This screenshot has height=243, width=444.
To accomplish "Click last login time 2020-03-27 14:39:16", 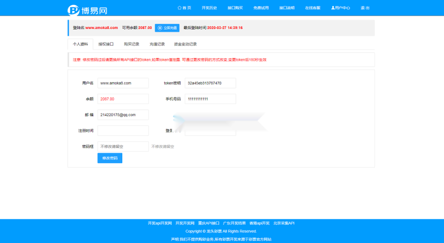I will point(225,28).
